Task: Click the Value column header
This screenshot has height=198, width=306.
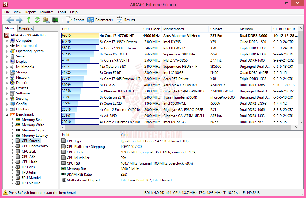Action: point(176,134)
